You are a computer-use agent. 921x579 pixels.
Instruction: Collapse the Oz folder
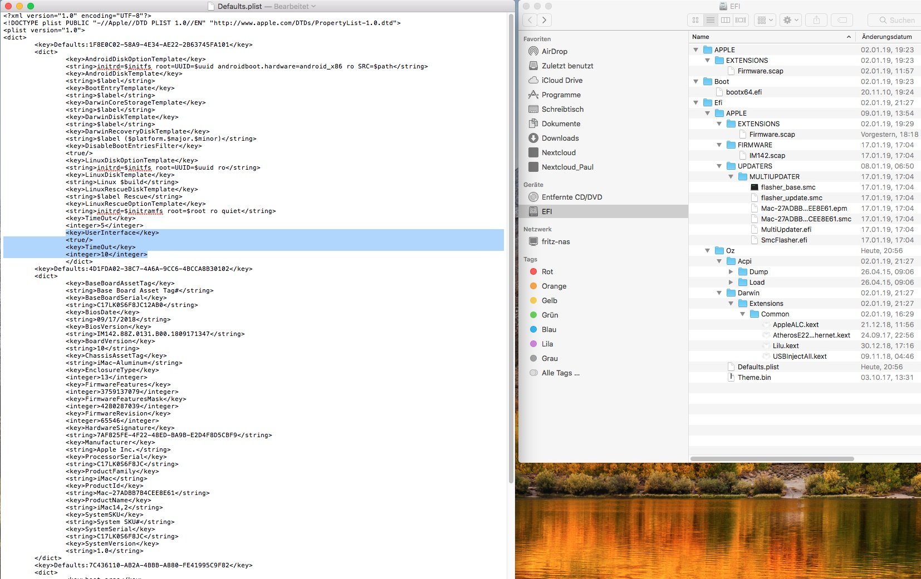(708, 251)
